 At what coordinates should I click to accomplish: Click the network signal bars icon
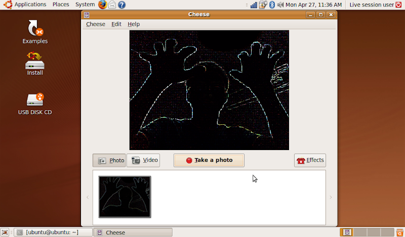tap(254, 5)
